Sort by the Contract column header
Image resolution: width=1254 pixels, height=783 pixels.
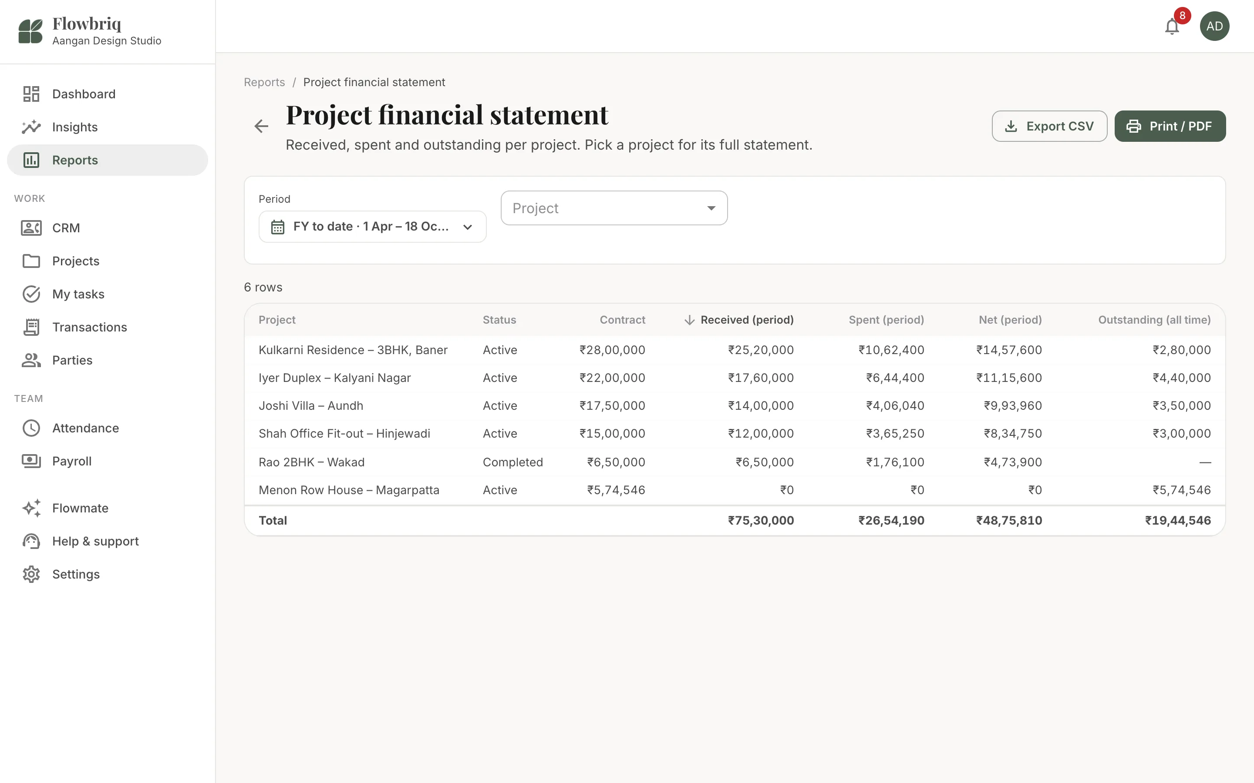[622, 320]
